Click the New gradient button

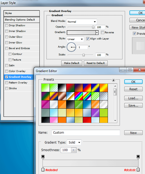pos(133,133)
